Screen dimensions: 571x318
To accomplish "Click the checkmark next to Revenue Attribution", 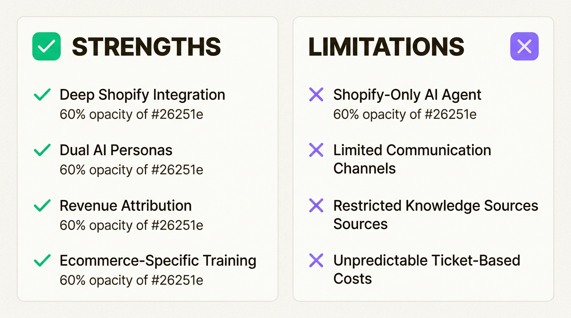I will (x=42, y=205).
